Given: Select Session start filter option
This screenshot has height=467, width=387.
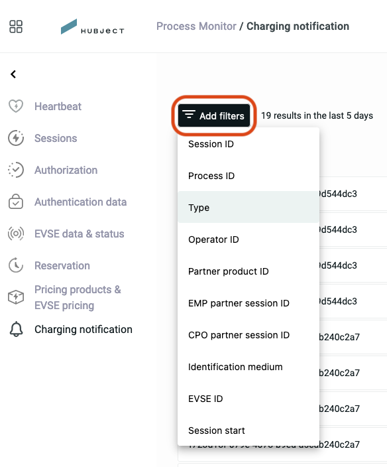Looking at the screenshot, I should coord(249,431).
